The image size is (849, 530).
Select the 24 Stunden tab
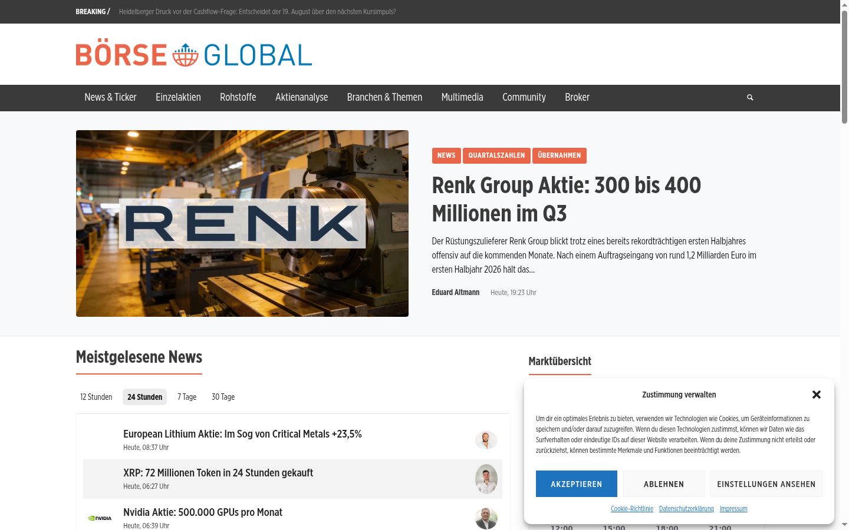coord(145,397)
